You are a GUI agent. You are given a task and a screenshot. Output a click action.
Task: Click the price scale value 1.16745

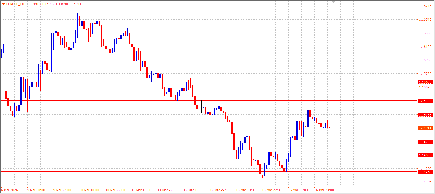point(425,6)
